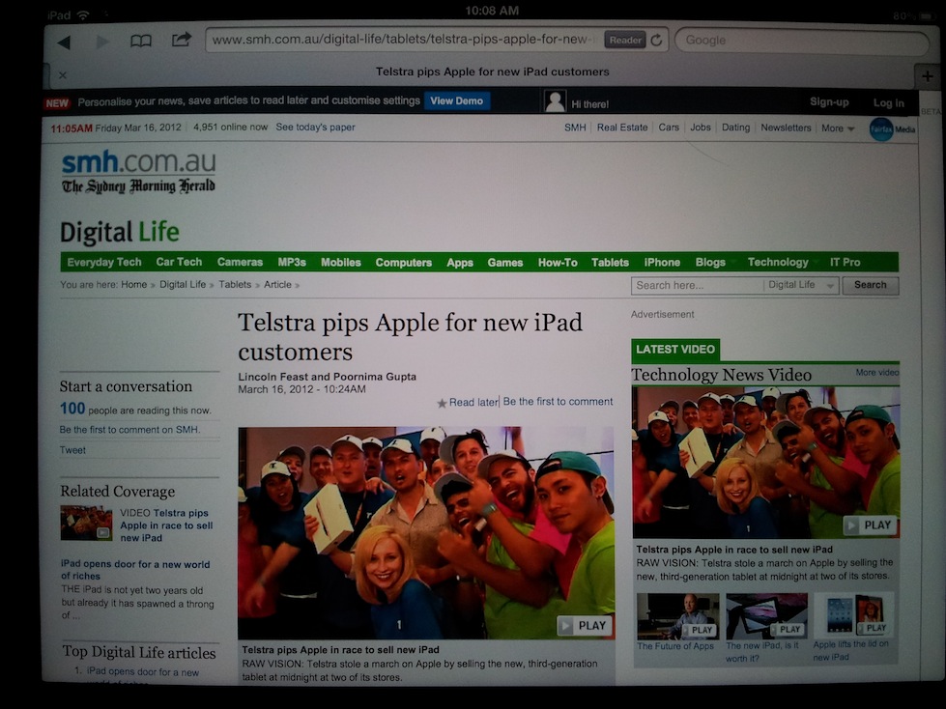This screenshot has height=709, width=946.
Task: Select MP3s in green menu
Action: tap(292, 262)
